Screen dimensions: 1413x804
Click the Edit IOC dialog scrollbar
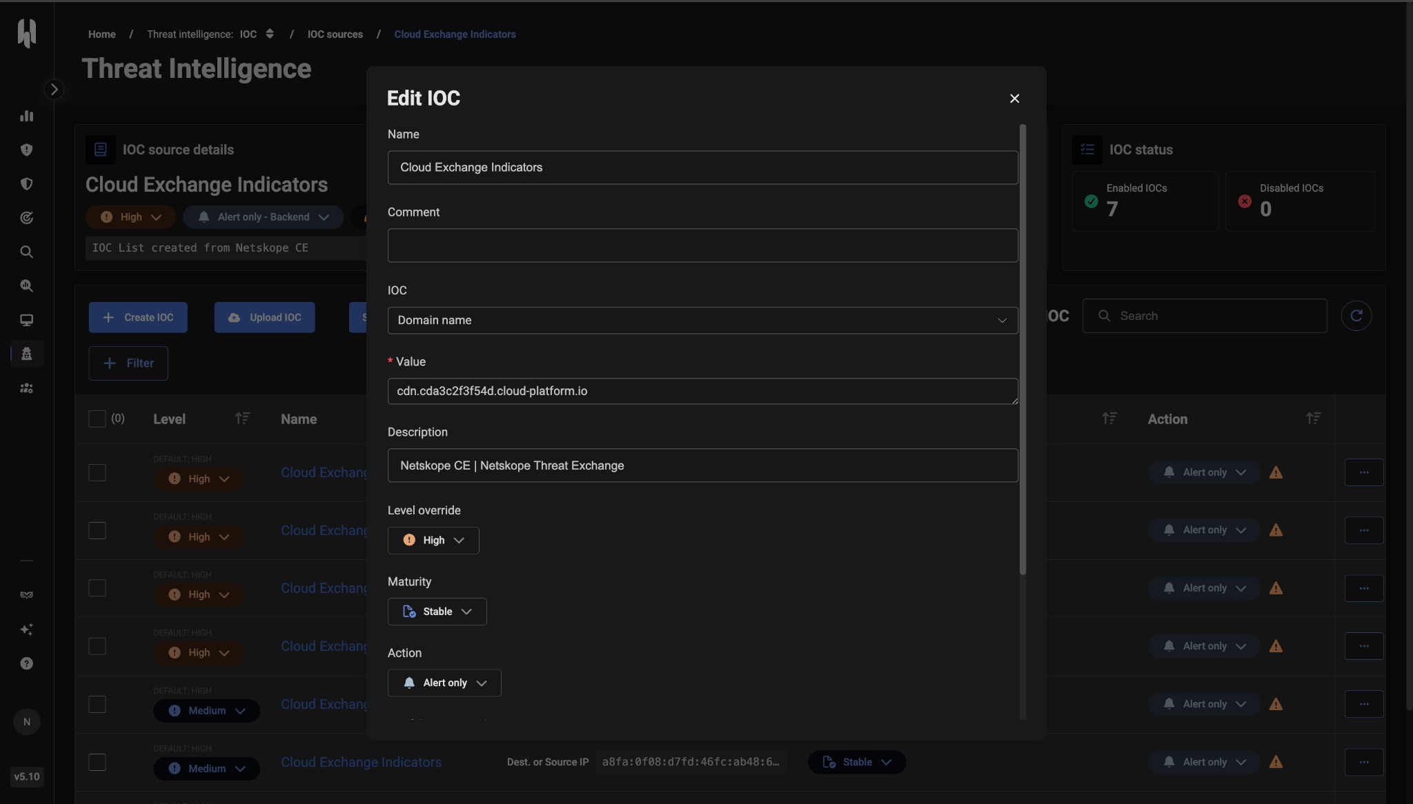pyautogui.click(x=1022, y=349)
